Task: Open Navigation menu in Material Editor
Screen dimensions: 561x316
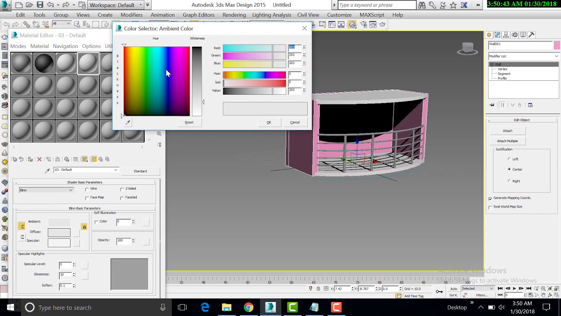Action: click(65, 46)
